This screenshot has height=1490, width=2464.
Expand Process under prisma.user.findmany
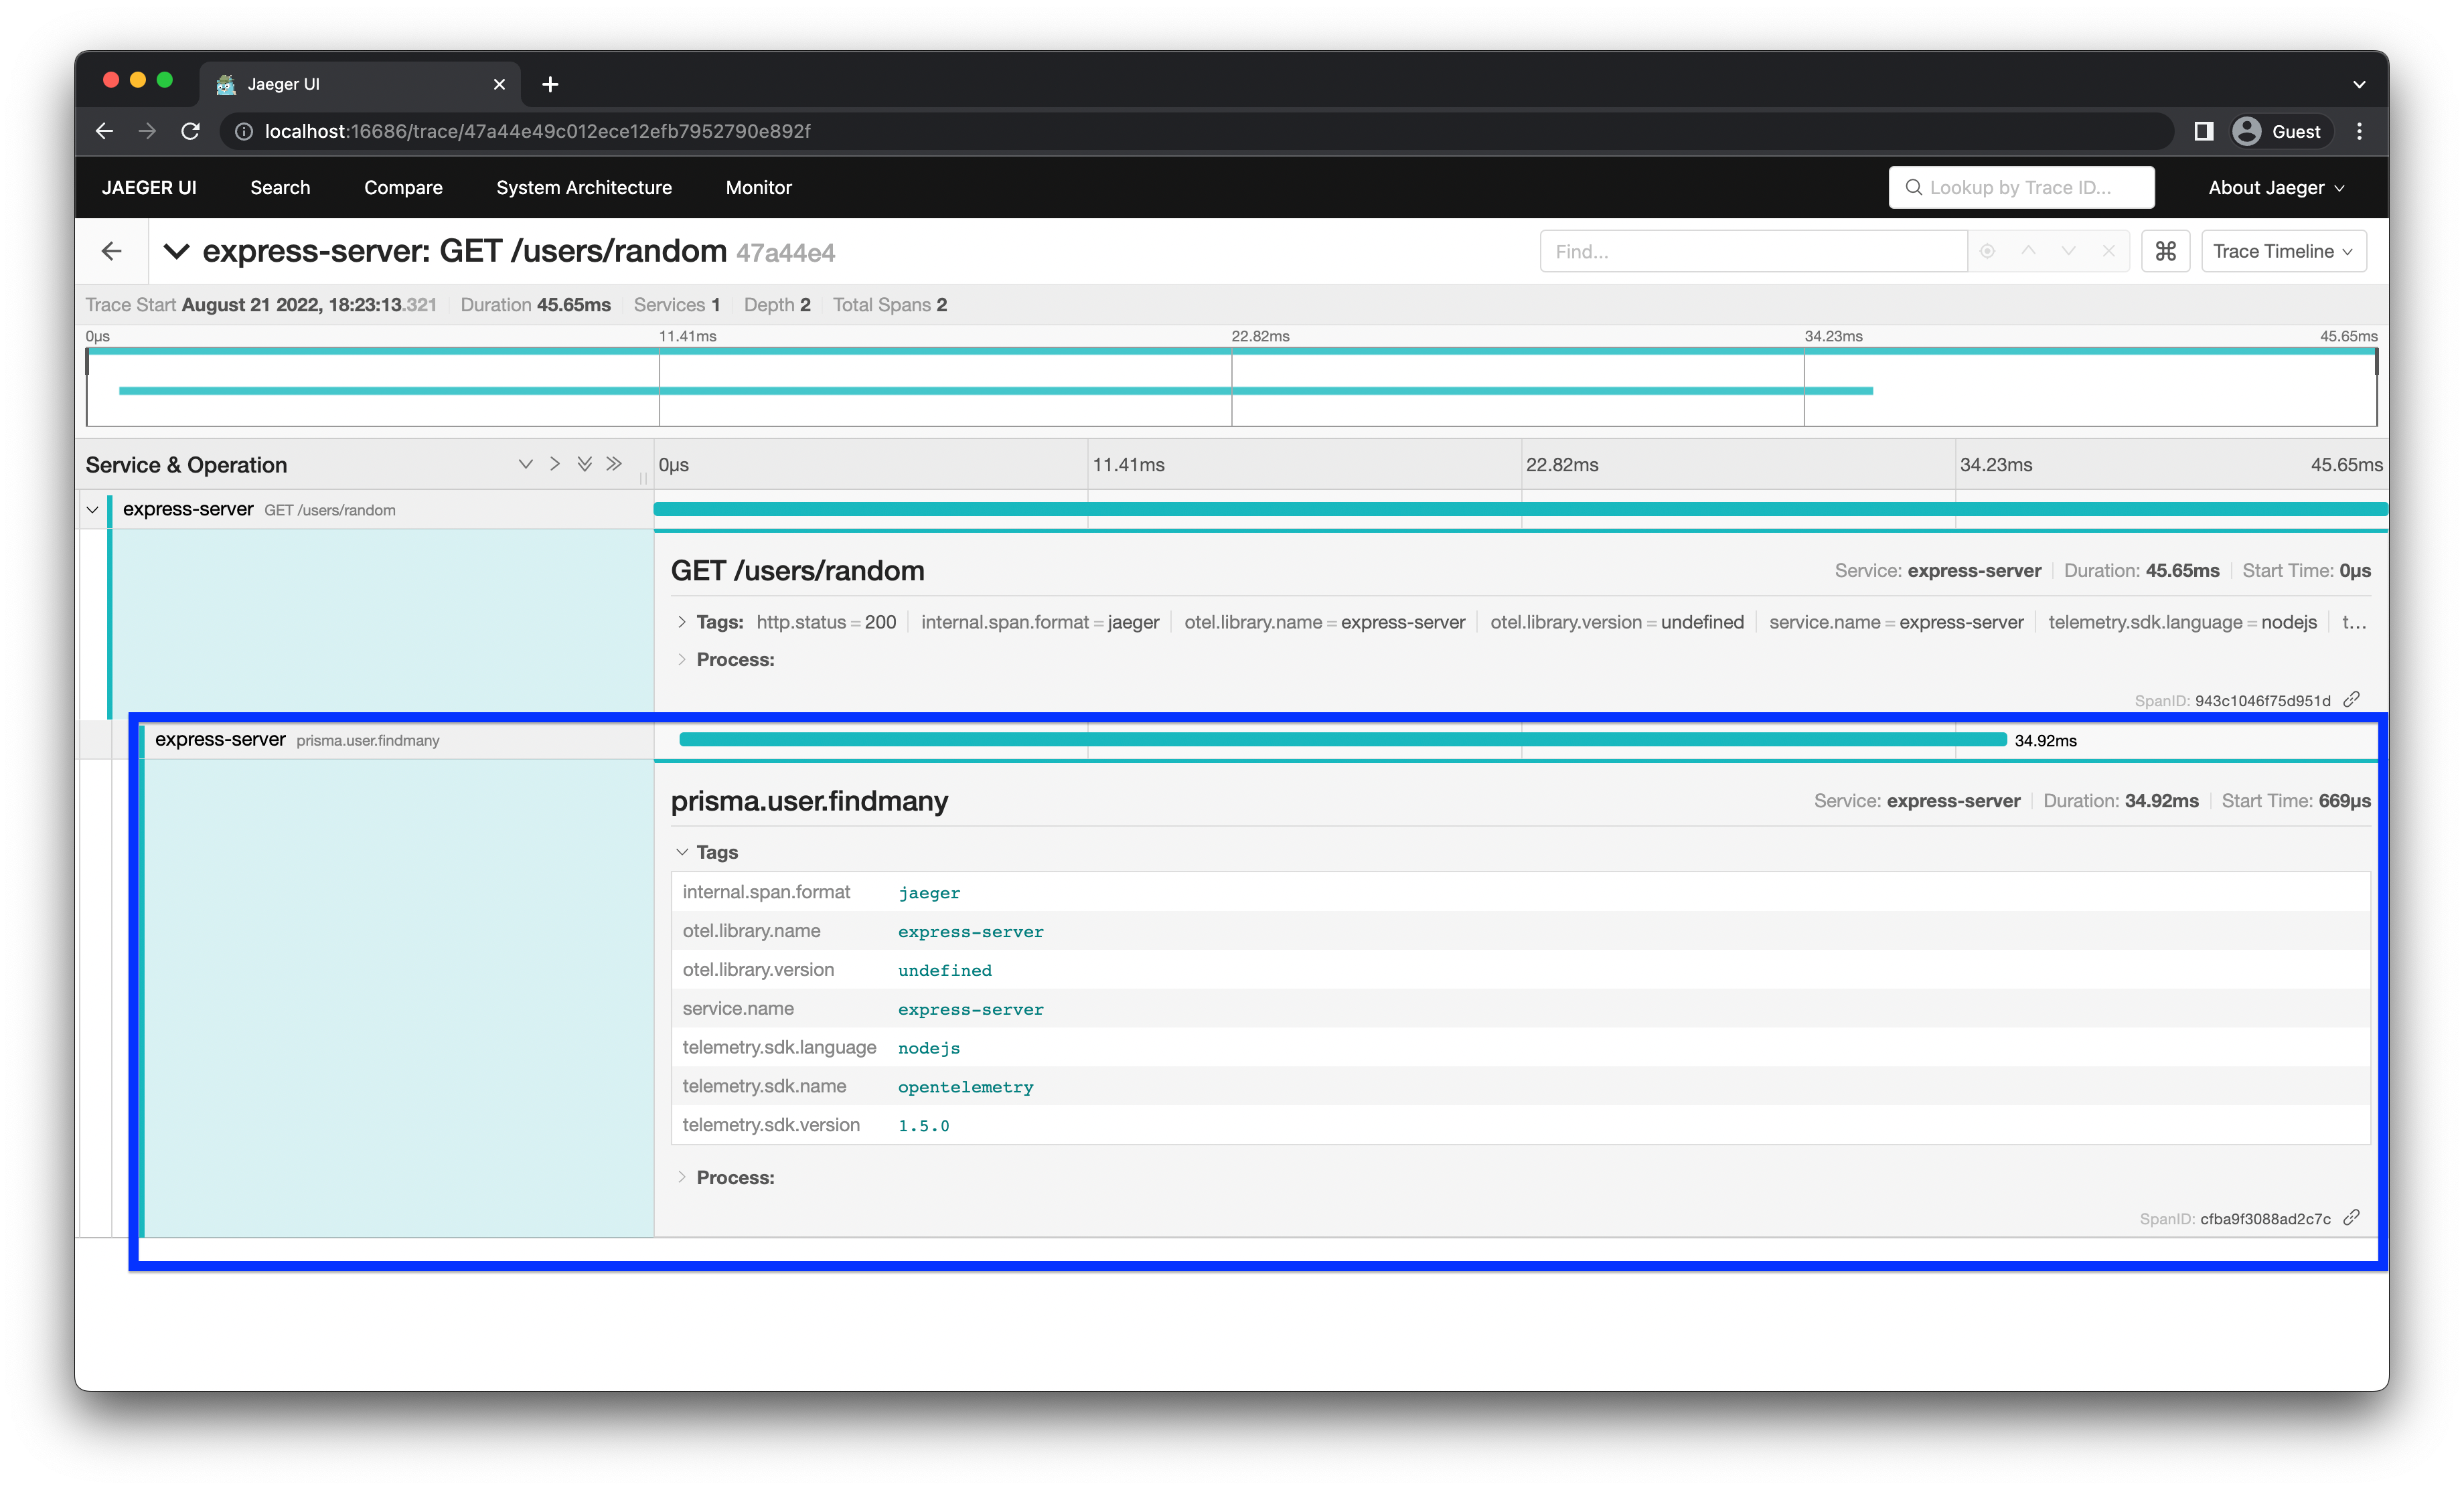coord(734,1177)
